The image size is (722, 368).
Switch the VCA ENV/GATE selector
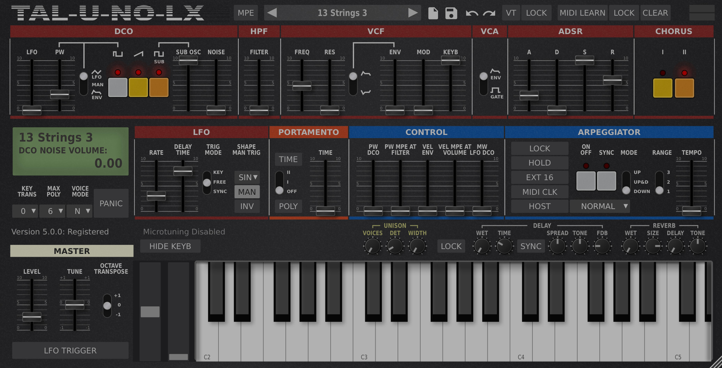(483, 83)
